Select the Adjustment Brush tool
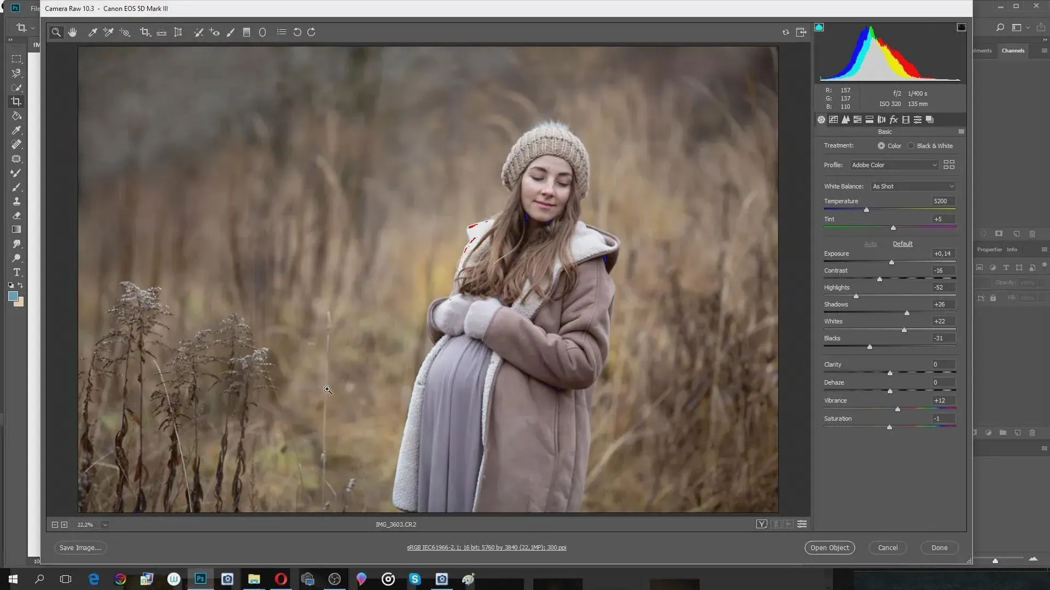Screen dimensions: 1050x590 230,32
